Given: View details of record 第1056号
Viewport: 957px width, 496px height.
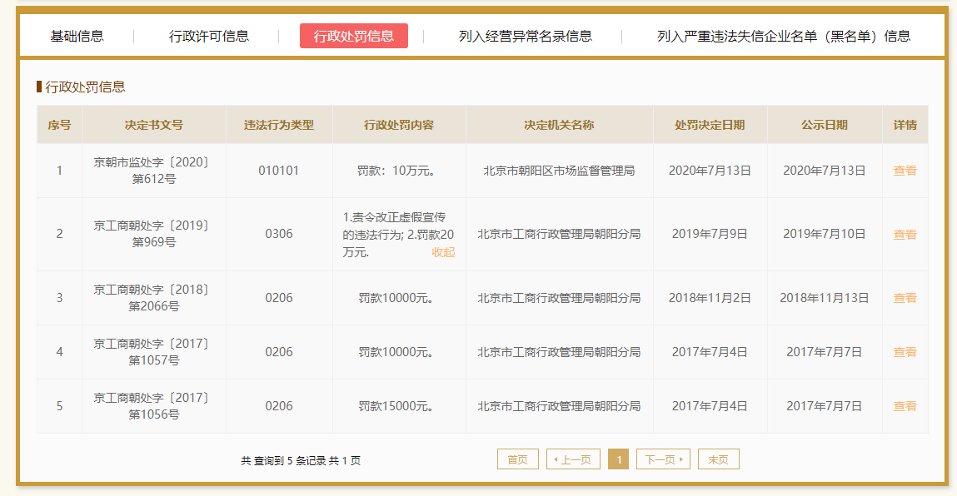Looking at the screenshot, I should point(905,406).
